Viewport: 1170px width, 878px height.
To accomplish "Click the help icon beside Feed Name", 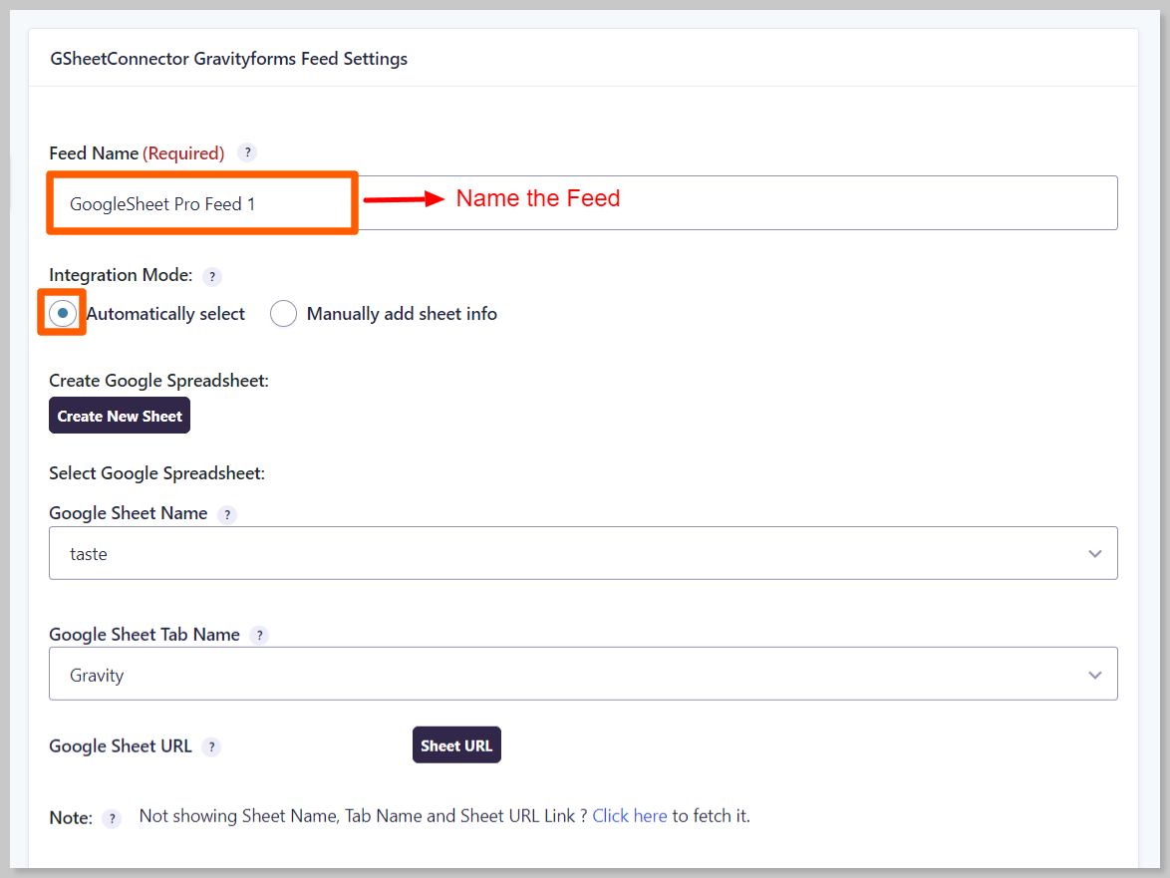I will coord(248,152).
